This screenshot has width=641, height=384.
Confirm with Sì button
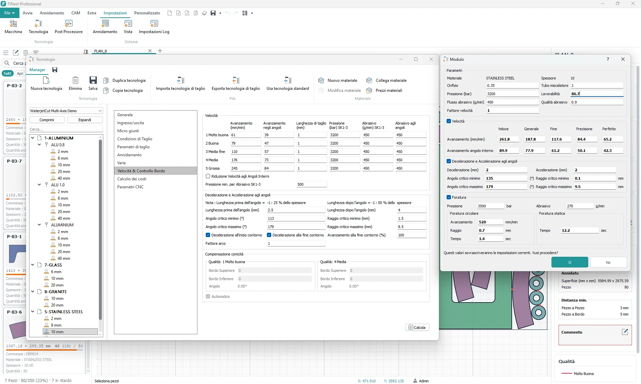[x=570, y=262]
